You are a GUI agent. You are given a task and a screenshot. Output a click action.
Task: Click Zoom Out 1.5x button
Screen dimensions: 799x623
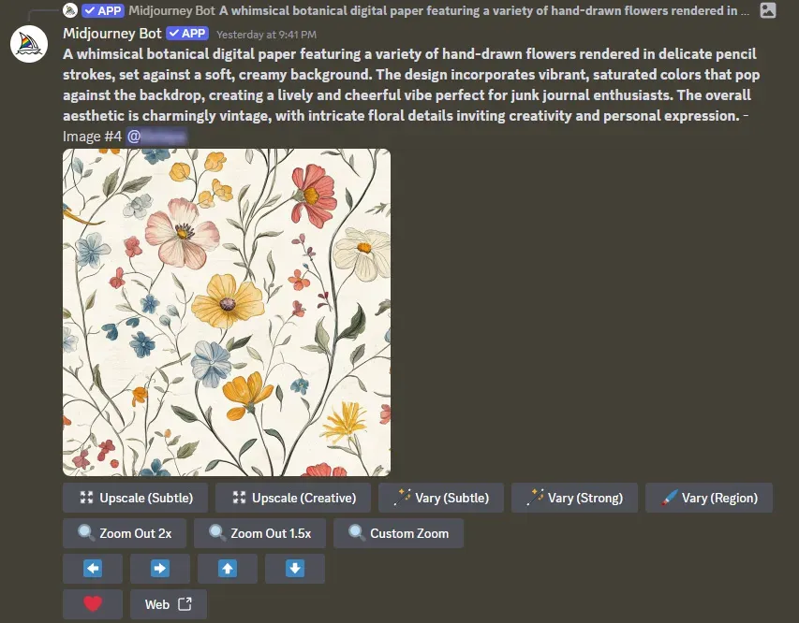click(259, 533)
